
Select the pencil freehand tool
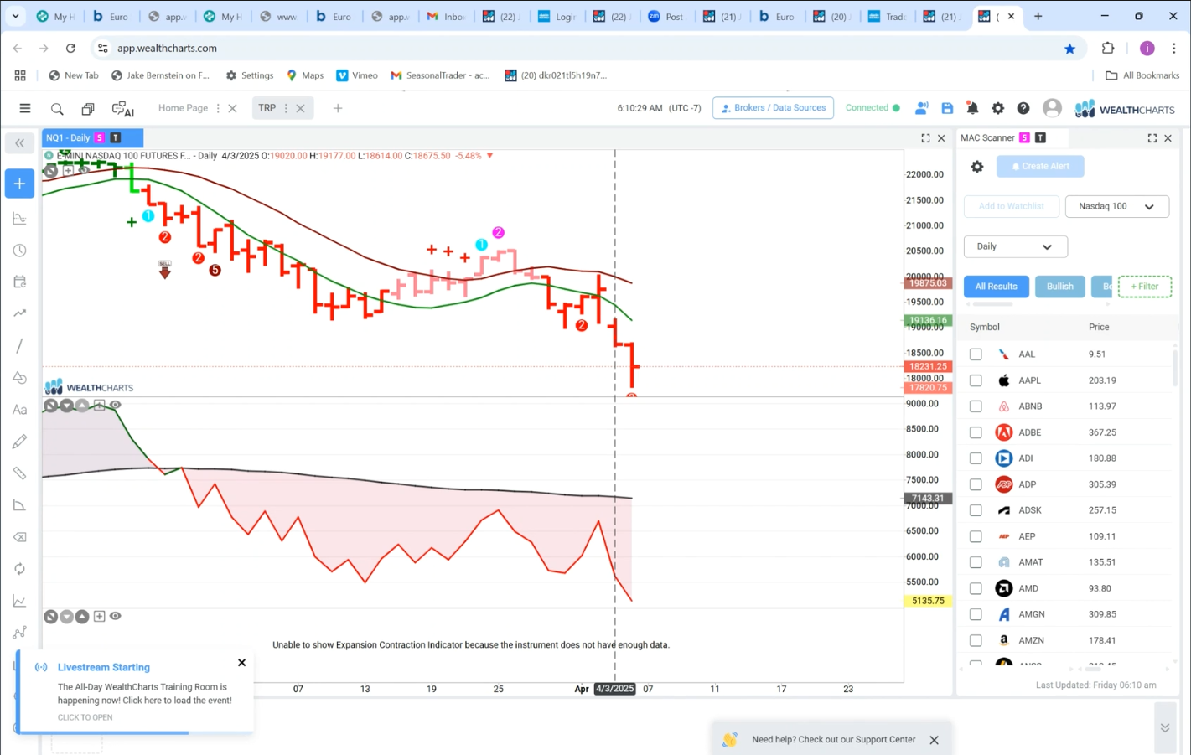pos(19,442)
